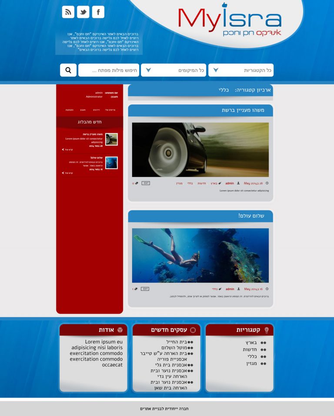The image size is (334, 416).
Task: Click בארץ tag in car post meta
Action: point(214,183)
